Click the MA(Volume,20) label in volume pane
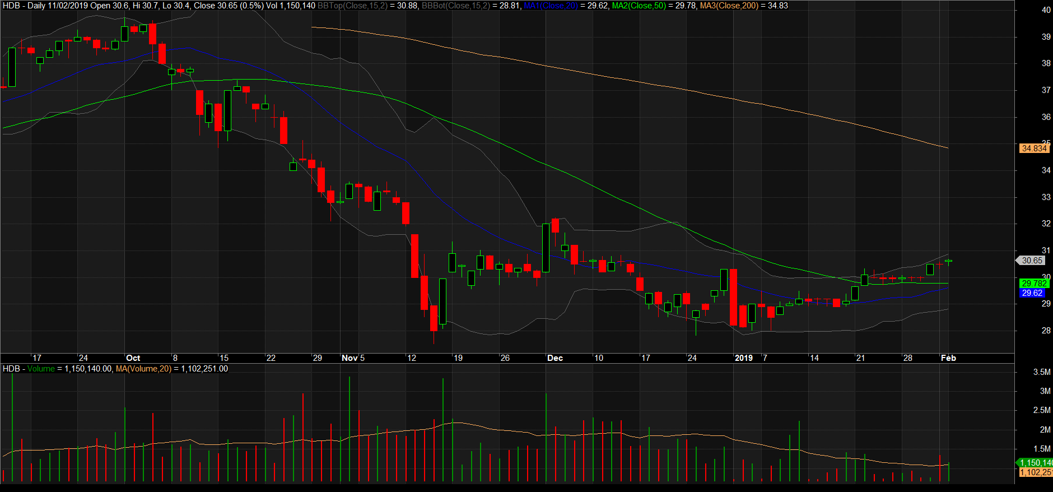This screenshot has height=492, width=1053. click(143, 369)
